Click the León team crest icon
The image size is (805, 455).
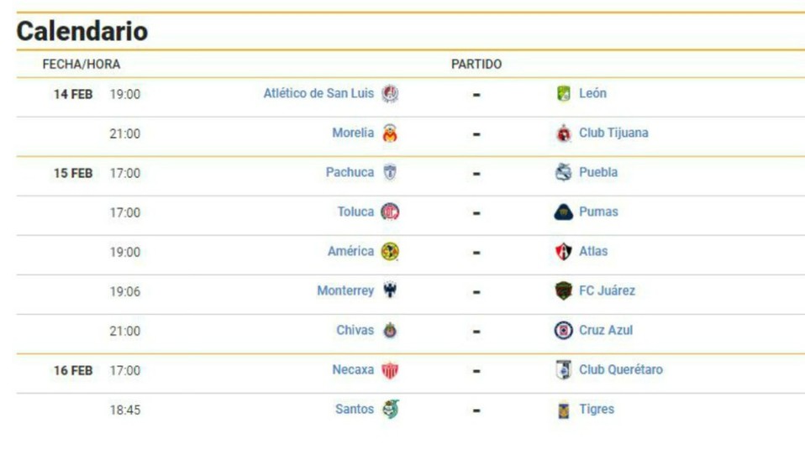(x=564, y=94)
